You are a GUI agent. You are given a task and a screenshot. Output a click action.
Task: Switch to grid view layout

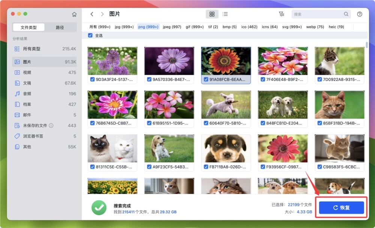212,14
